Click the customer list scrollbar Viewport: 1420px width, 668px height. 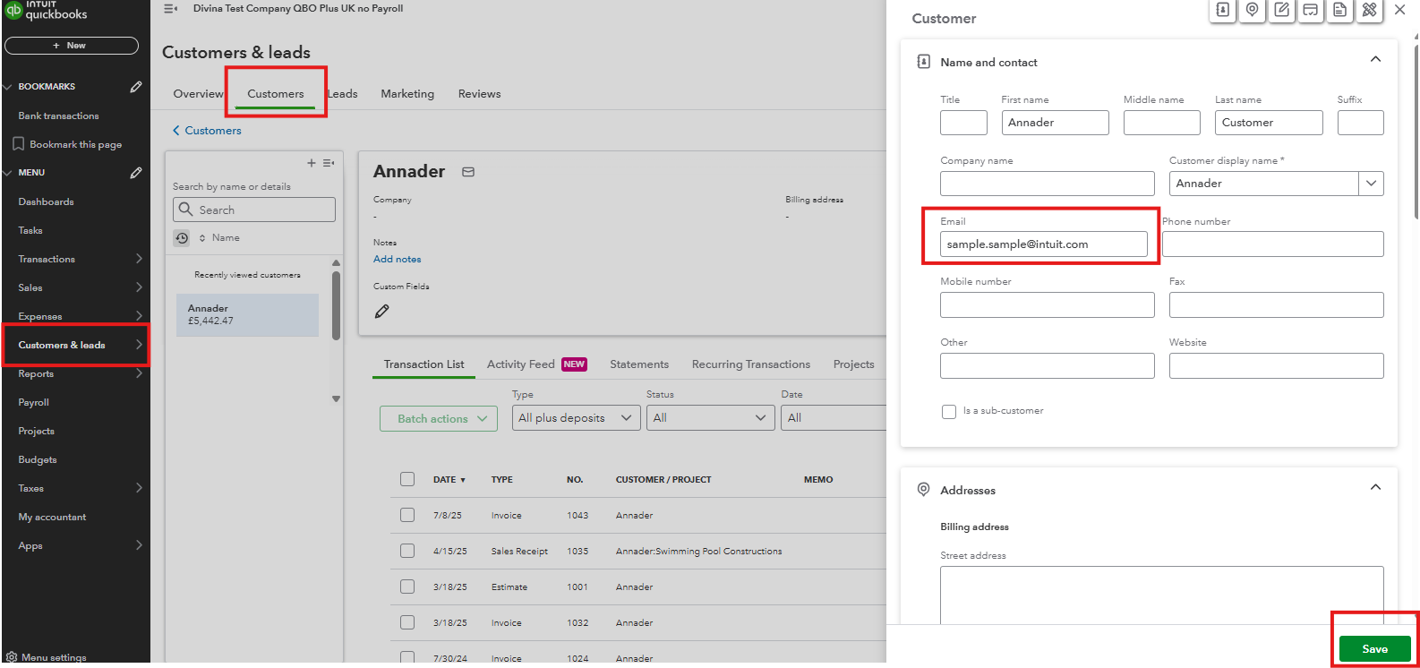337,304
